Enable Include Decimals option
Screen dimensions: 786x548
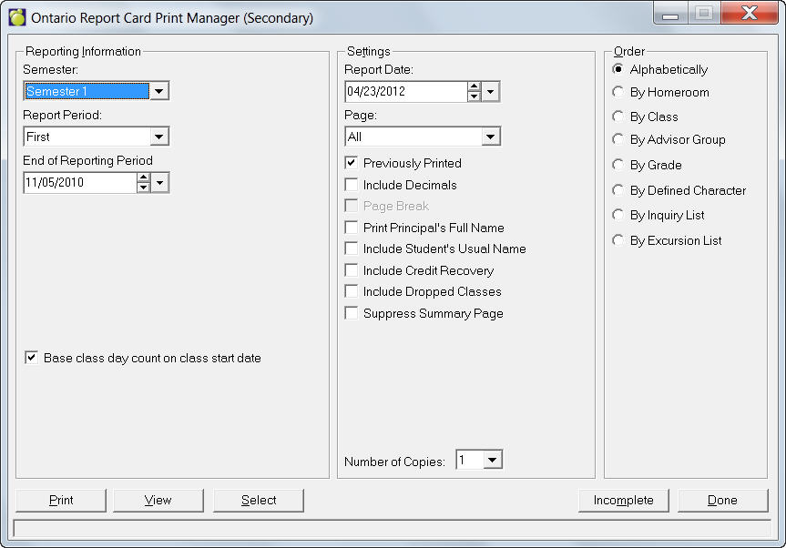coord(352,185)
